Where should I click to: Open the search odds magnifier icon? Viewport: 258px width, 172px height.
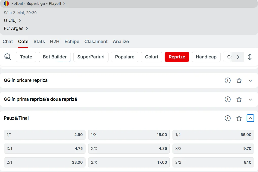pyautogui.click(x=8, y=57)
